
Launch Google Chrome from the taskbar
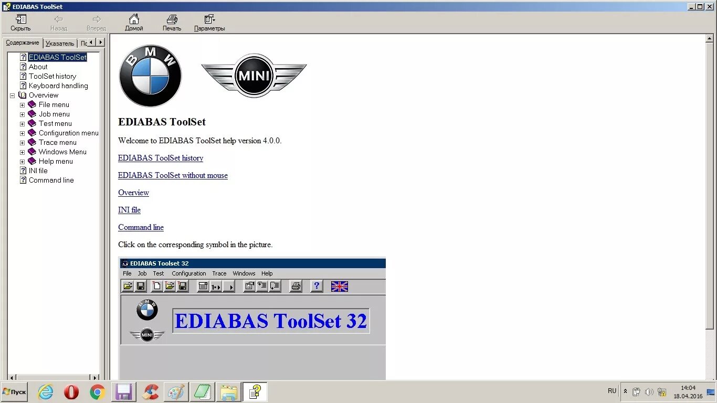pyautogui.click(x=97, y=391)
